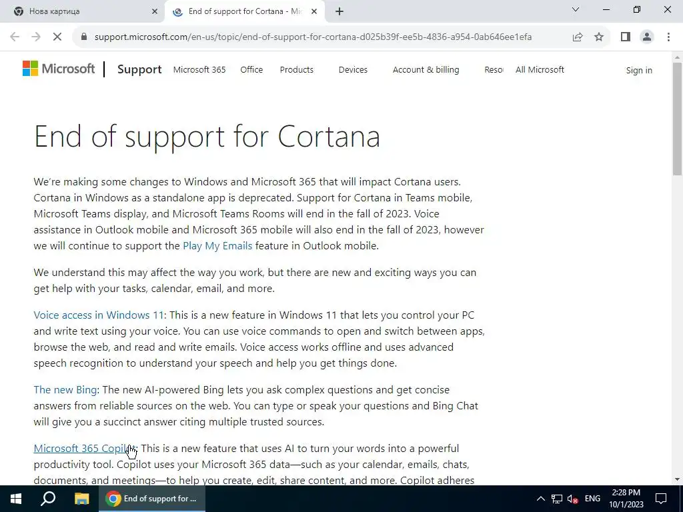
Task: Click the share this page icon
Action: pos(578,37)
